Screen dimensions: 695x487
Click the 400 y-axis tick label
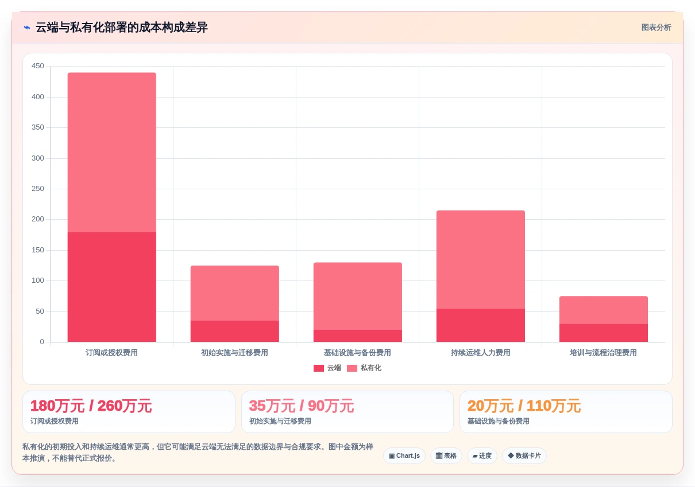(x=38, y=97)
